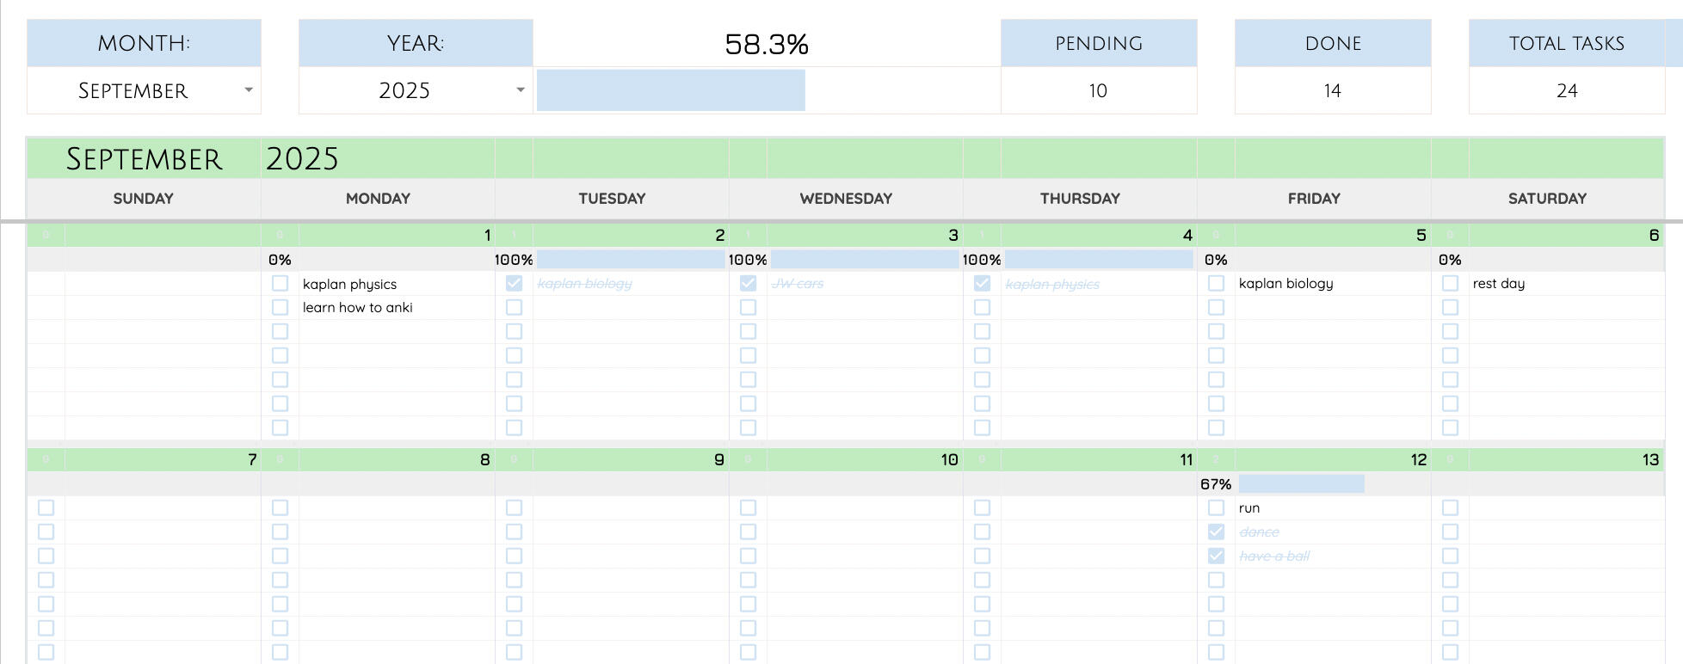This screenshot has width=1683, height=664.
Task: Uncheck the completed kaplan biology task on Tuesday
Action: (x=514, y=283)
